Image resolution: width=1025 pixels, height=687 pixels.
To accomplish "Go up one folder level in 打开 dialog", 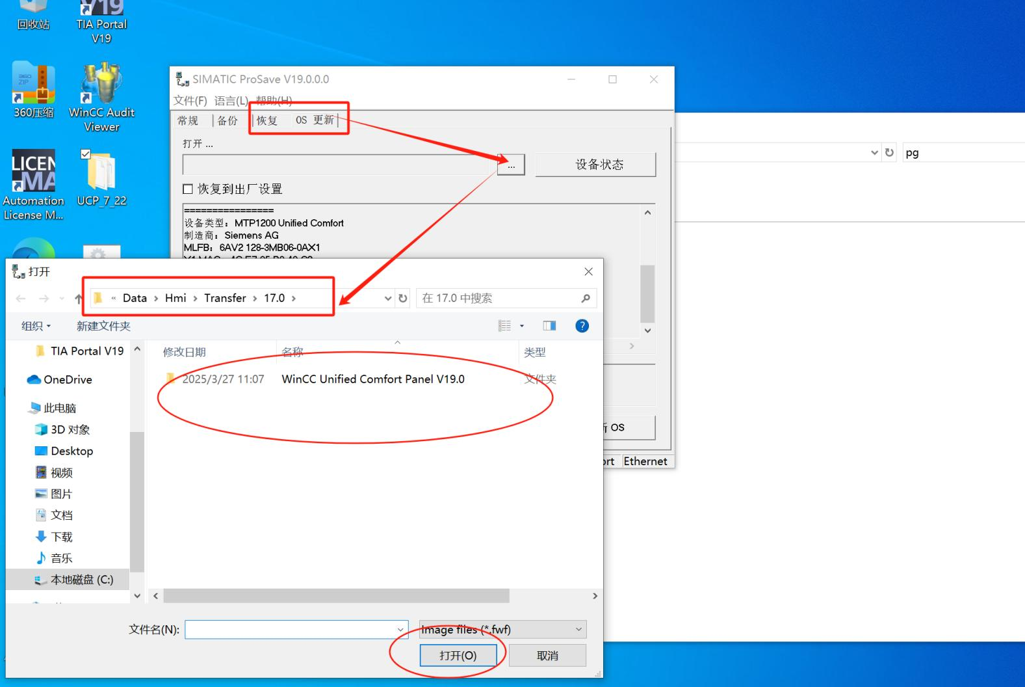I will click(79, 299).
